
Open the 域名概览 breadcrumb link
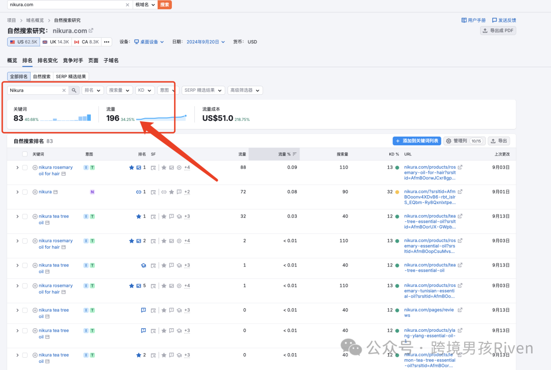(x=35, y=20)
